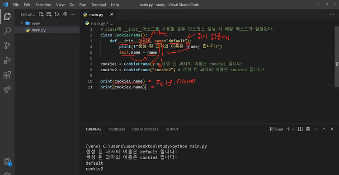Image resolution: width=339 pixels, height=175 pixels.
Task: Click the editor vertical scrollbar
Action: 337,56
